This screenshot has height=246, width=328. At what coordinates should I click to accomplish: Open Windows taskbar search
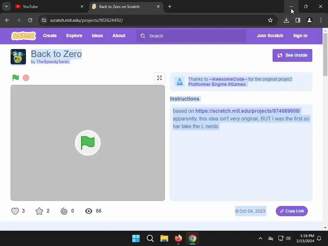(150, 238)
